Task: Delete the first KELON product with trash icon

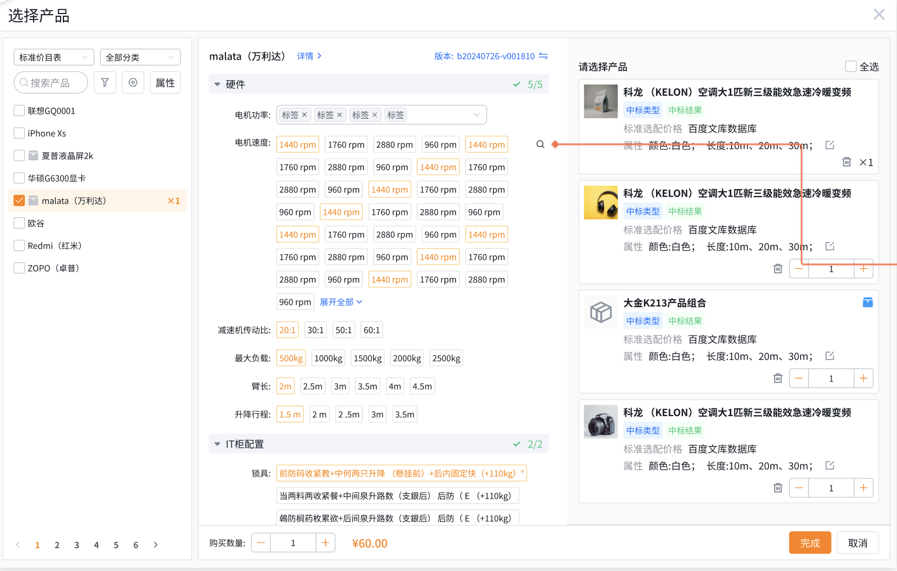Action: pyautogui.click(x=847, y=162)
